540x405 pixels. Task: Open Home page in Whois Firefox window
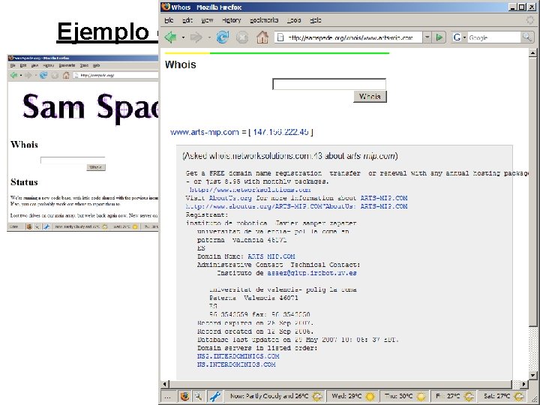tap(262, 37)
